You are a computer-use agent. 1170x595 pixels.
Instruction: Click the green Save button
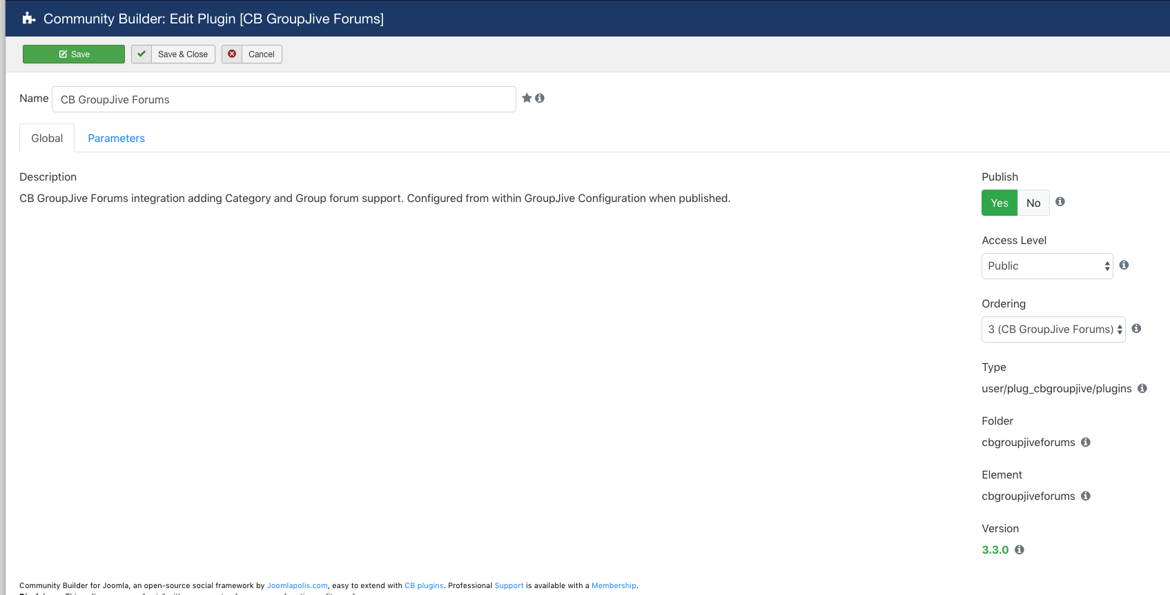[x=74, y=54]
